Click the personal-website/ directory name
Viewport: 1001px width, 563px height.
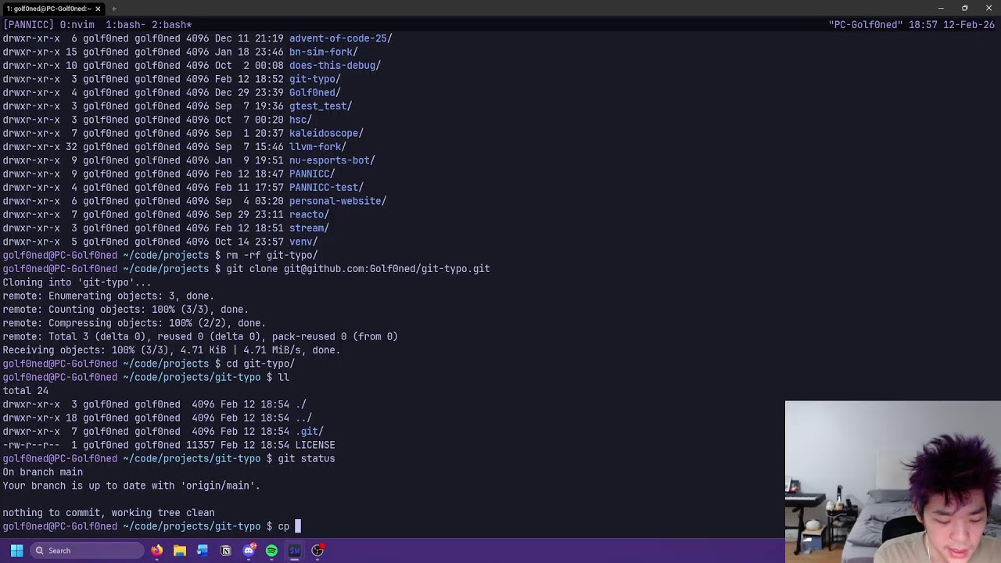pos(338,201)
